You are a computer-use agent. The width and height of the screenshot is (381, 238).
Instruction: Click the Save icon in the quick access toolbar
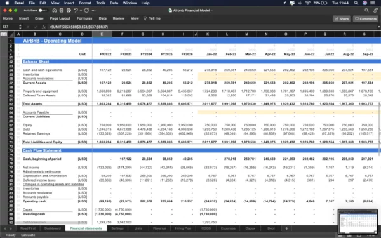coord(62,10)
